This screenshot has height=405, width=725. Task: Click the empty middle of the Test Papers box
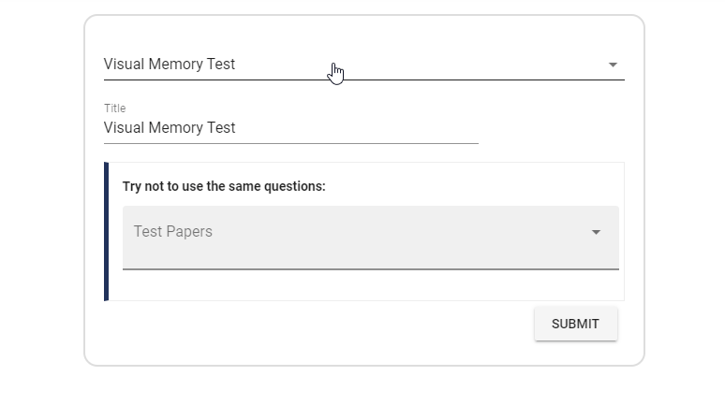(x=393, y=232)
